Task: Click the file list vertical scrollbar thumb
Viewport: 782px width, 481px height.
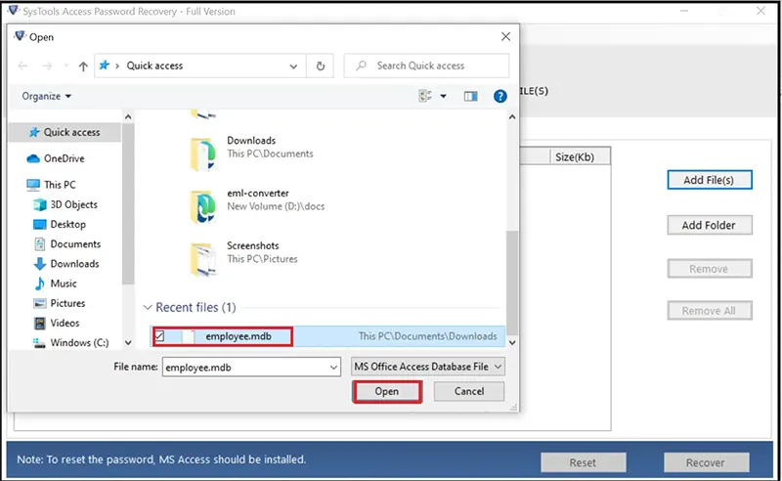Action: coord(511,283)
